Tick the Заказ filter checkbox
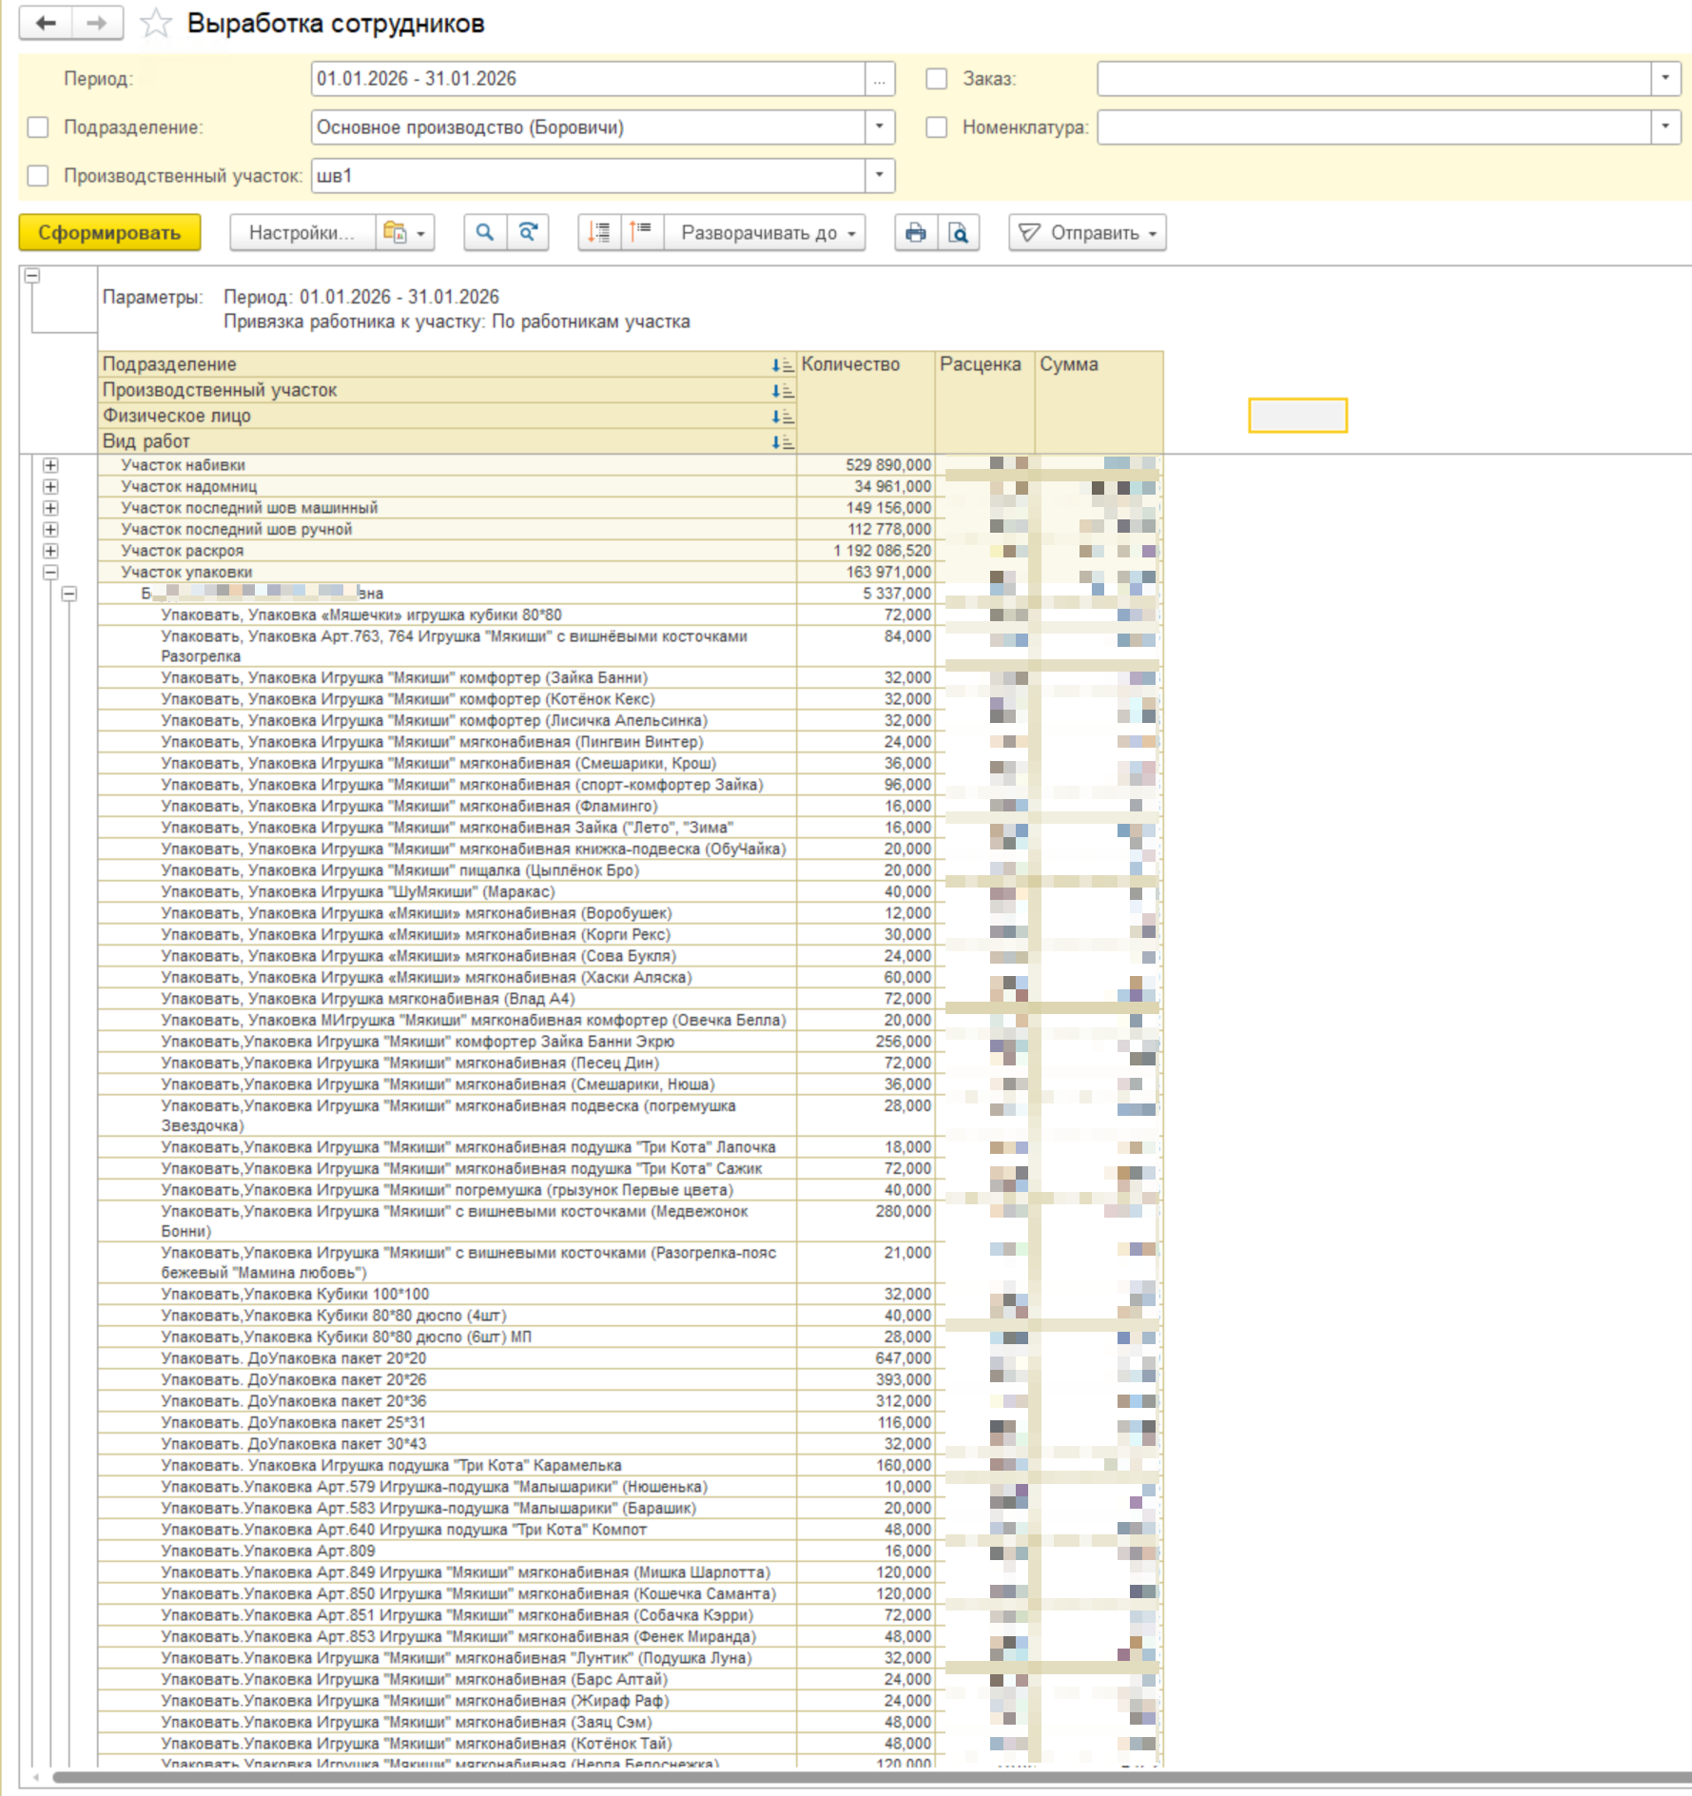The image size is (1692, 1796). pos(937,79)
